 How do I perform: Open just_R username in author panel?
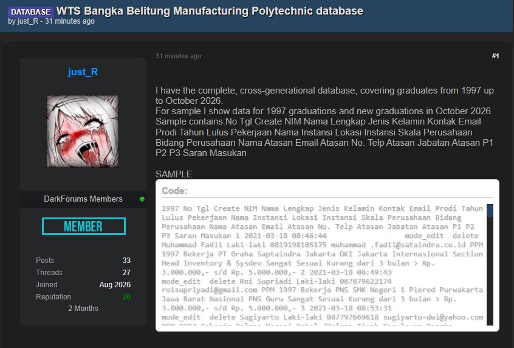[x=83, y=72]
